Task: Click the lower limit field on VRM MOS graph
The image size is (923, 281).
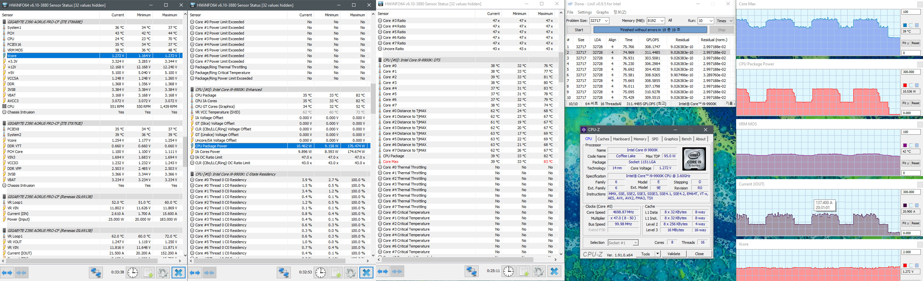Action: coord(911,173)
